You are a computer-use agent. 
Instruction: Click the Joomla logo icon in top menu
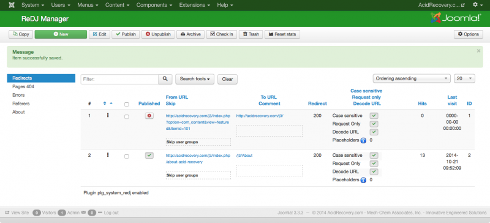coord(12,5)
